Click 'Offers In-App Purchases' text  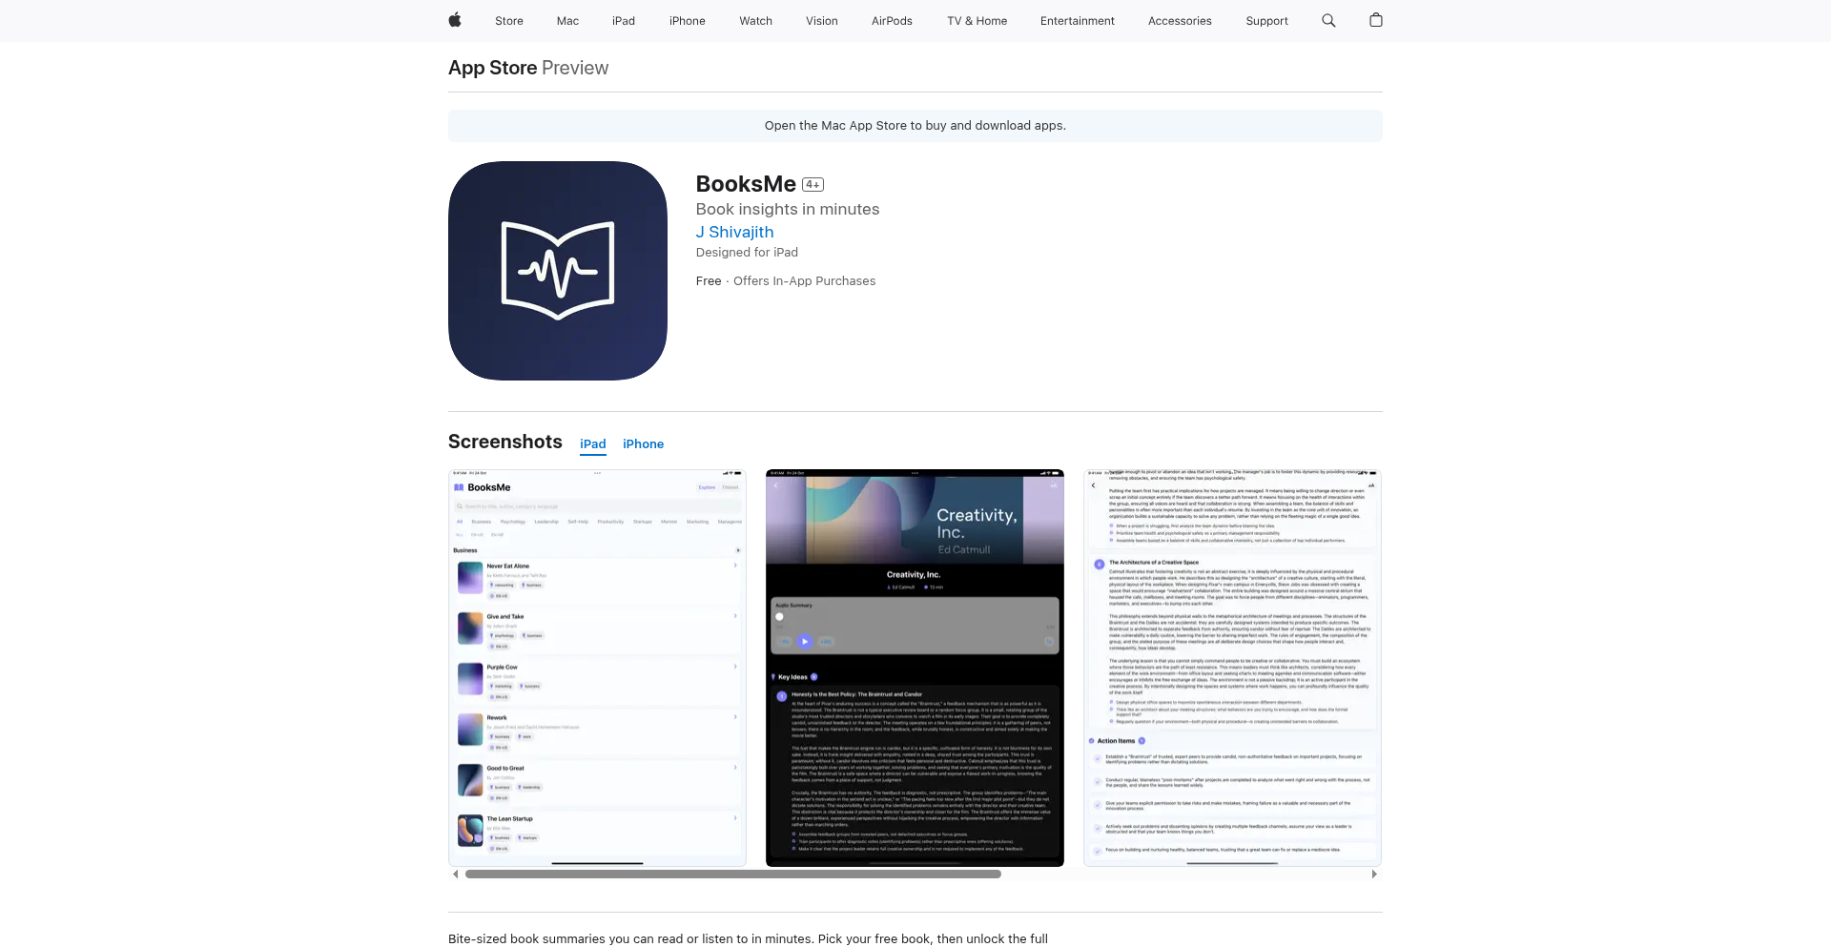(x=804, y=281)
